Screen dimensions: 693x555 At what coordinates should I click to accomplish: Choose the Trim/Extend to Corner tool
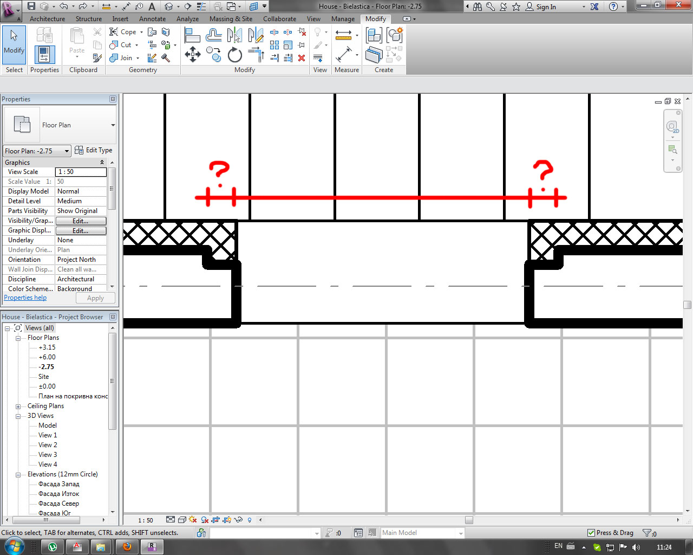coord(256,55)
